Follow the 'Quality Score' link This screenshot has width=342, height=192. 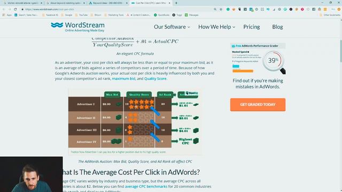[155, 78]
